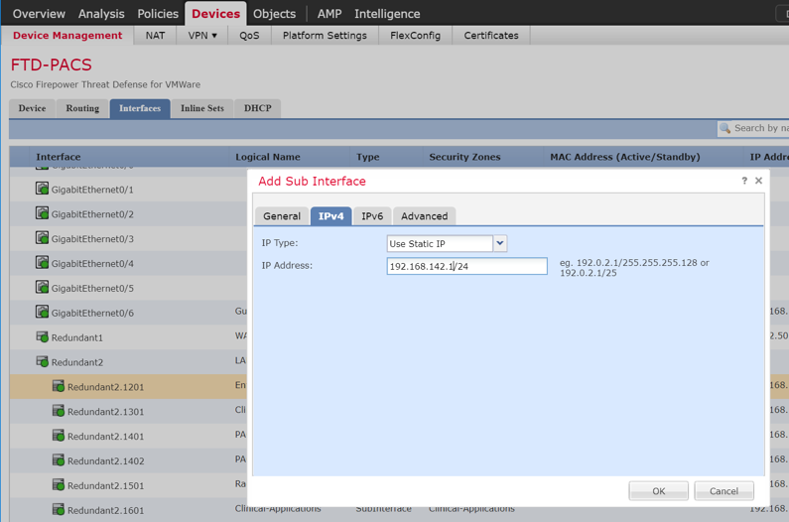Sort by the Logical Name column header
789x522 pixels.
[x=268, y=157]
